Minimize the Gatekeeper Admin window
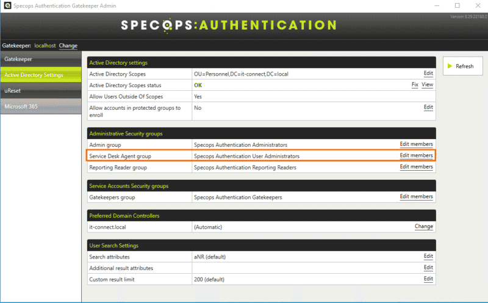 [x=437, y=5]
